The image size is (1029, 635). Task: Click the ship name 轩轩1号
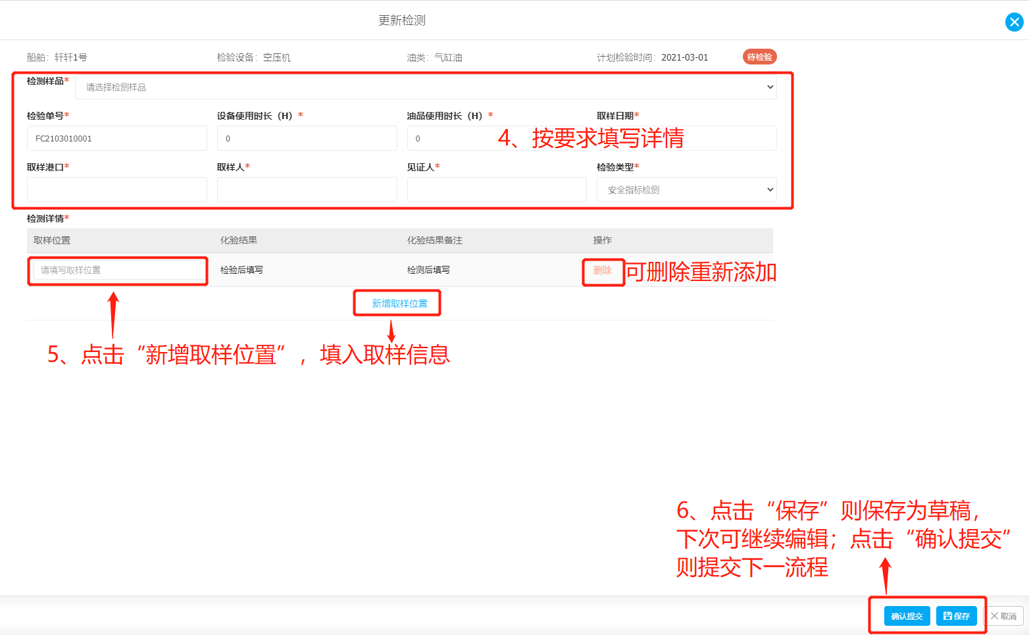[70, 57]
